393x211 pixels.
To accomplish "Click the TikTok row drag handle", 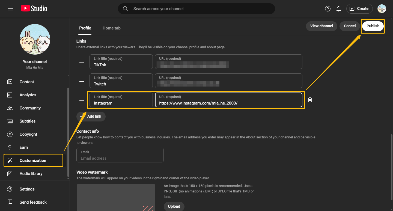I will pyautogui.click(x=82, y=62).
